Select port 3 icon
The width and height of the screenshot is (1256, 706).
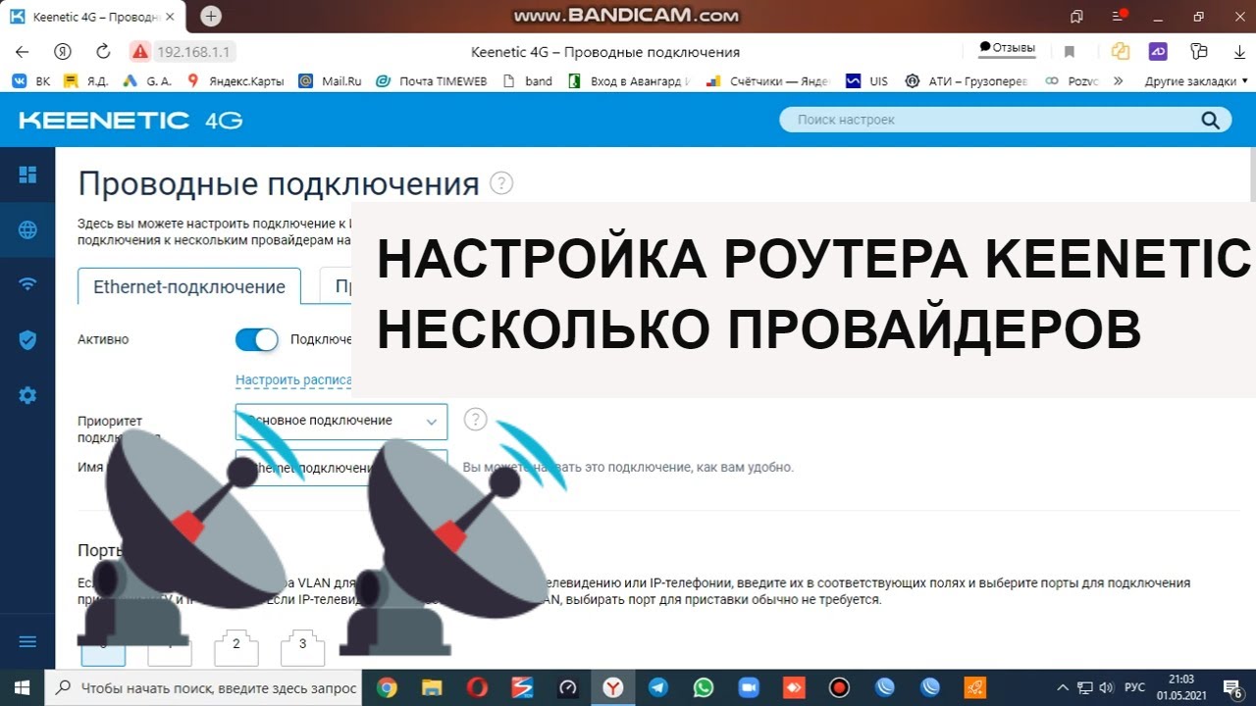[302, 646]
